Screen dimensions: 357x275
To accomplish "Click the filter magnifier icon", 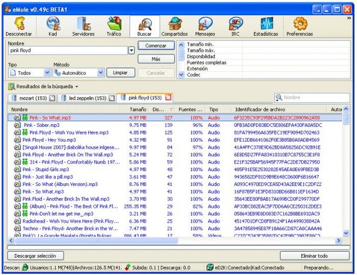I will 279,98.
